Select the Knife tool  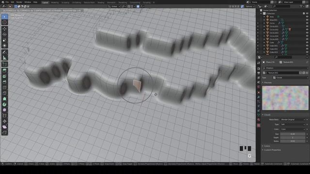(x=4, y=93)
